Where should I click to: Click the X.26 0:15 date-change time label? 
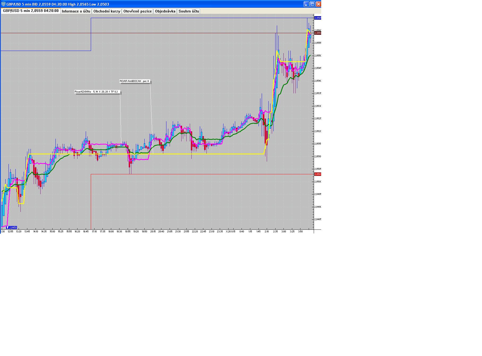point(231,232)
